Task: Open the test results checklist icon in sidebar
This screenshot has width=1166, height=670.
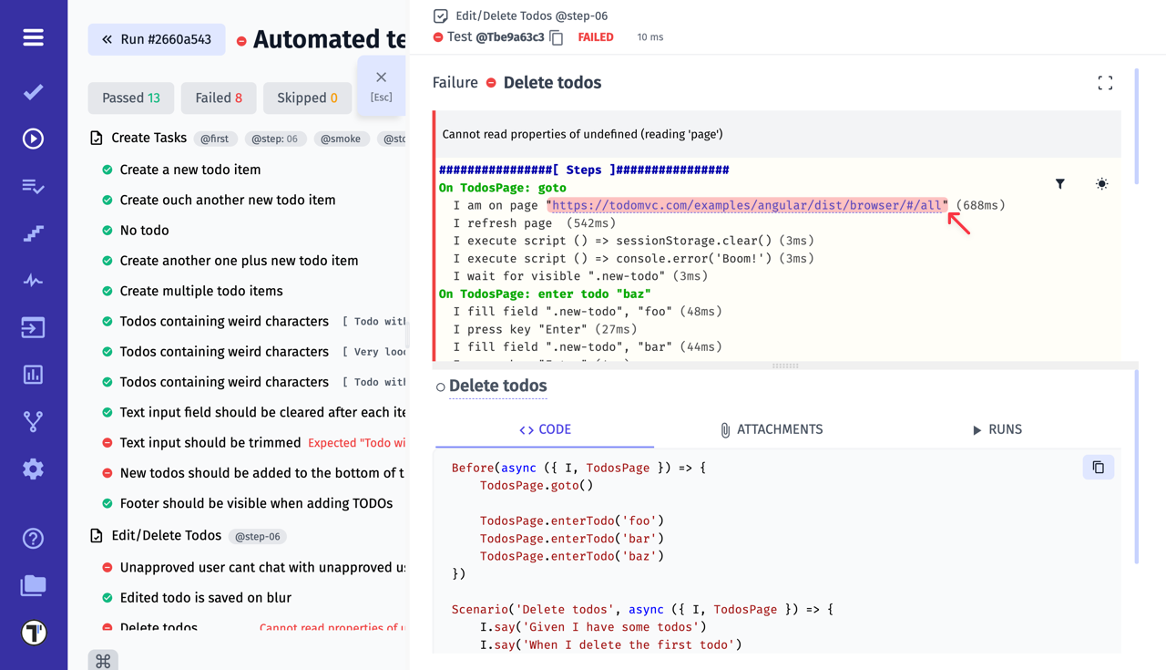Action: pos(33,186)
